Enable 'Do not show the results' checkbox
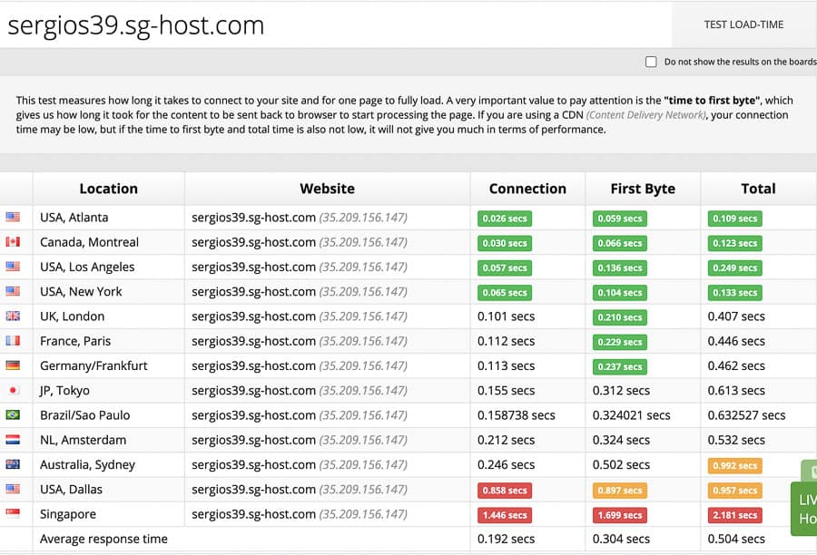This screenshot has width=817, height=555. coord(651,62)
